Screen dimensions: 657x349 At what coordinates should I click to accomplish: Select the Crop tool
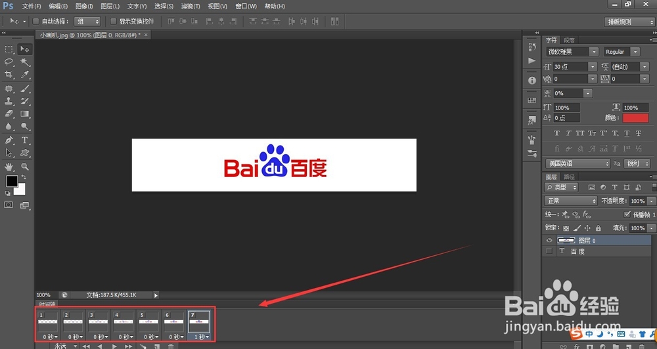(9, 75)
